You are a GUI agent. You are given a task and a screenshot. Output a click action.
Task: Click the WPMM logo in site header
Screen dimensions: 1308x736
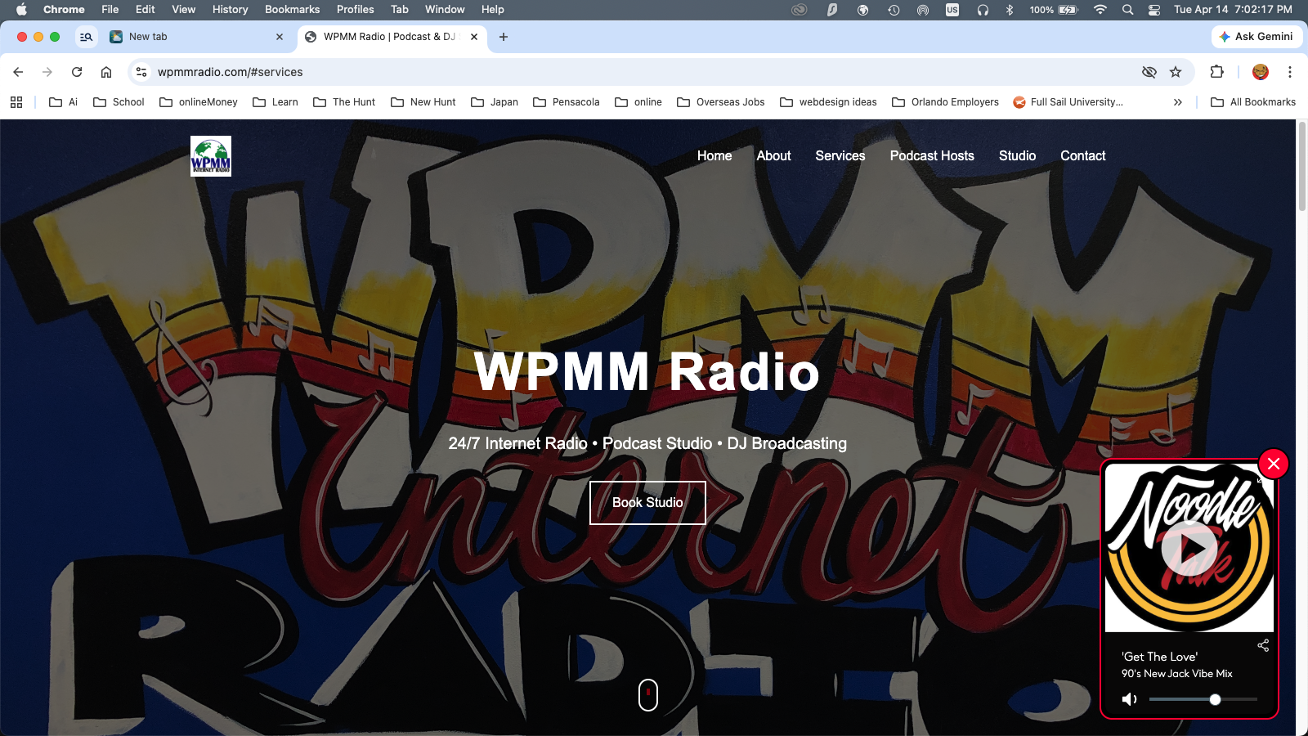pos(211,156)
